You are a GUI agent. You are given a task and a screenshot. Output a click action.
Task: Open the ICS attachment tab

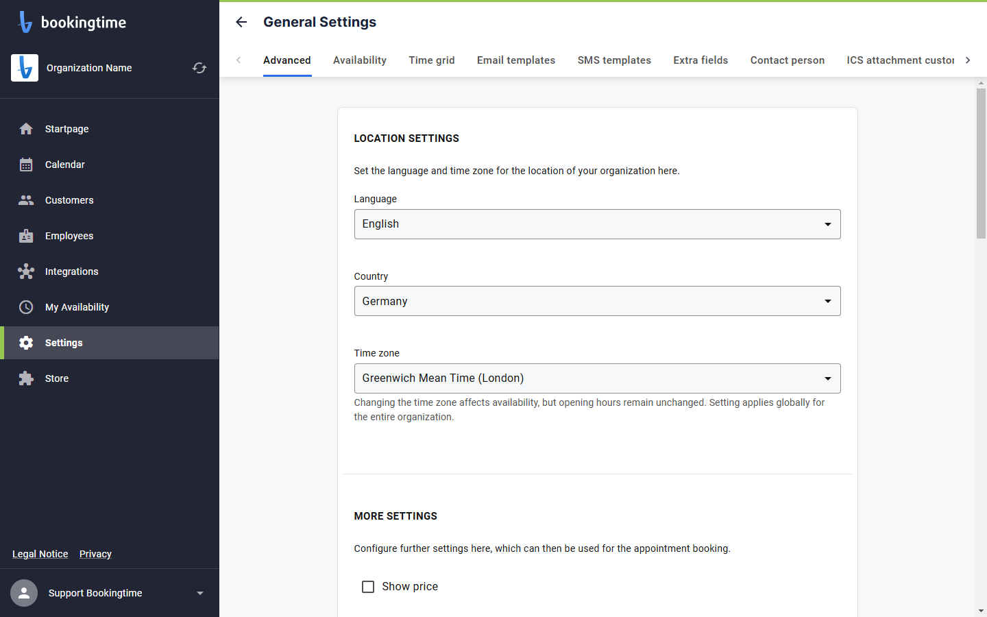pyautogui.click(x=901, y=60)
